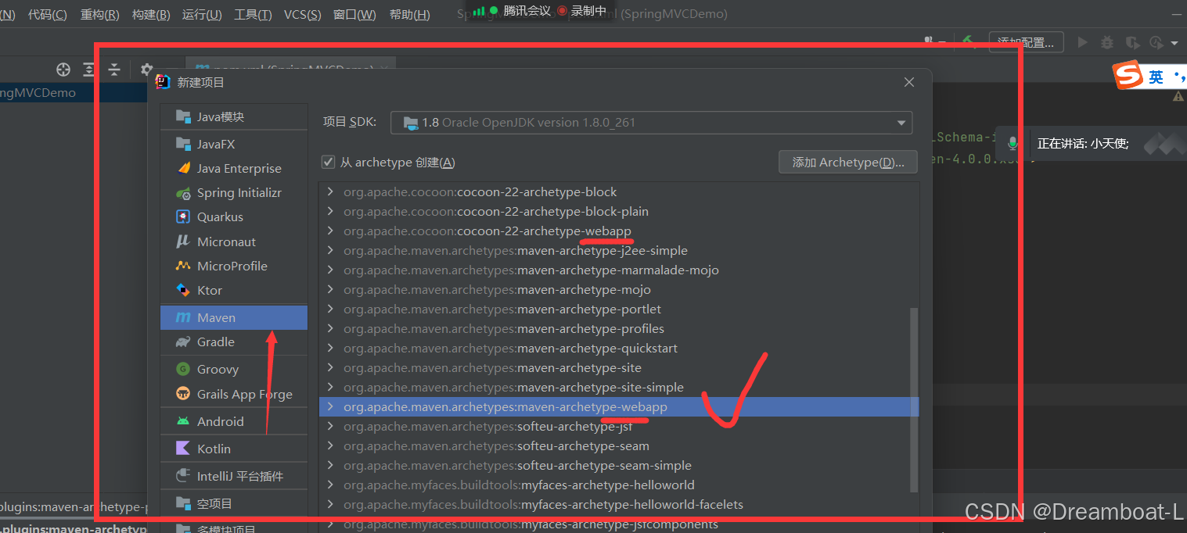Viewport: 1187px width, 533px height.
Task: Pick the IntelliJ 平台插件 plug icon
Action: pyautogui.click(x=183, y=476)
